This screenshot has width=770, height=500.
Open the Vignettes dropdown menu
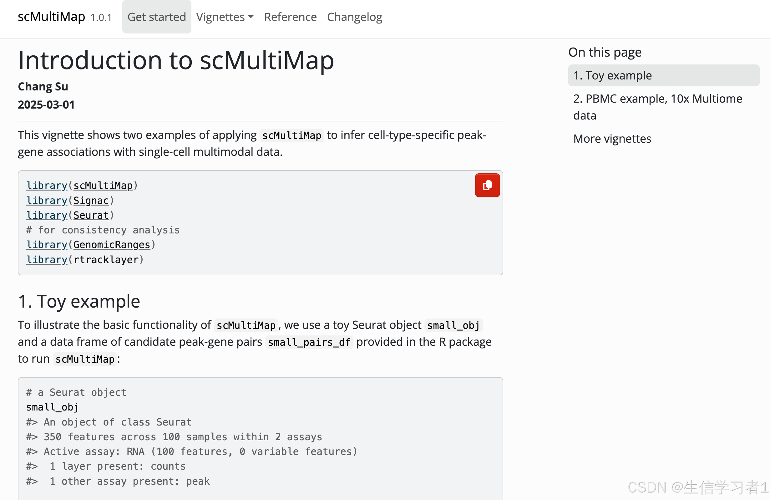click(x=225, y=17)
